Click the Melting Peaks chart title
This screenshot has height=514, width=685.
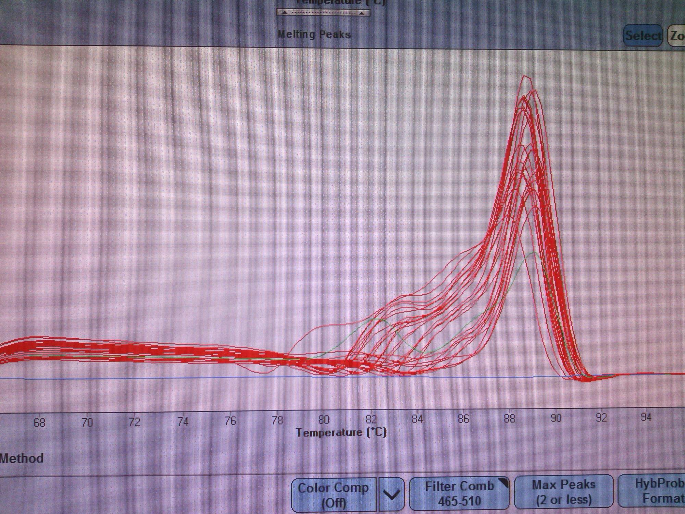[x=314, y=35]
